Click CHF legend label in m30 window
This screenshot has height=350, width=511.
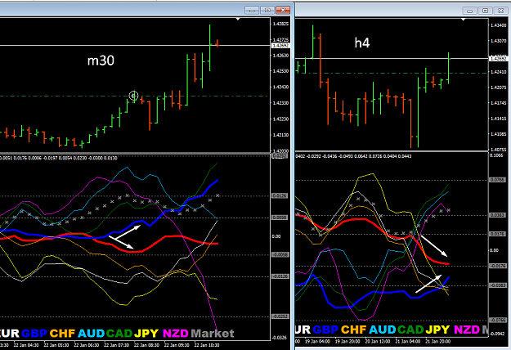click(62, 334)
